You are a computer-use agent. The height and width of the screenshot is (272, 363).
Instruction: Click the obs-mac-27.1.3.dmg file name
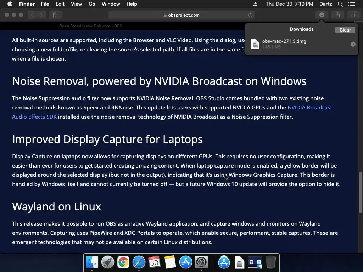click(284, 41)
